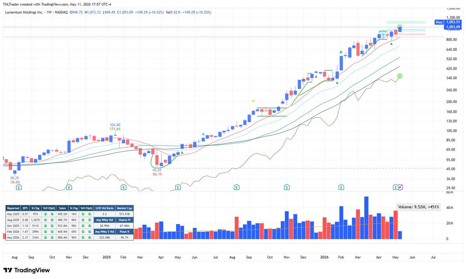Viewport: 466px width, 279px height.
Task: Click the Jul label at time axis end
Action: pos(433,257)
